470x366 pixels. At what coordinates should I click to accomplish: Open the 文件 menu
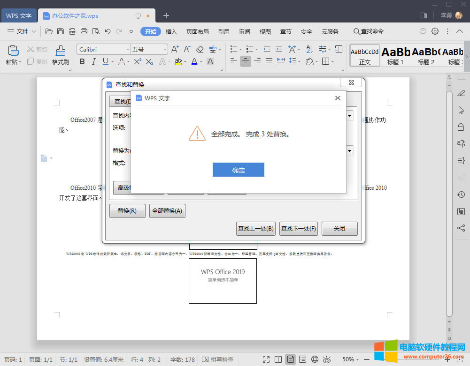22,31
